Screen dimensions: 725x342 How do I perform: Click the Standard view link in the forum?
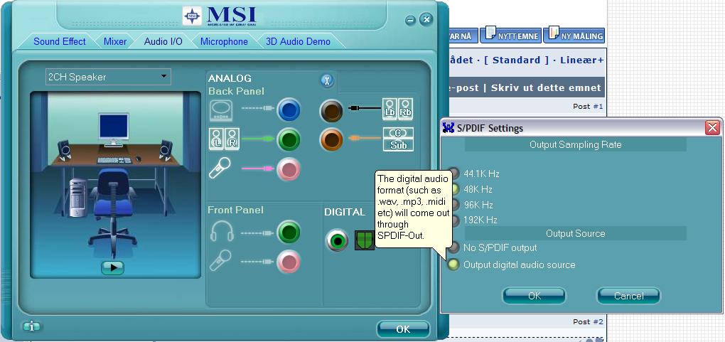click(516, 60)
